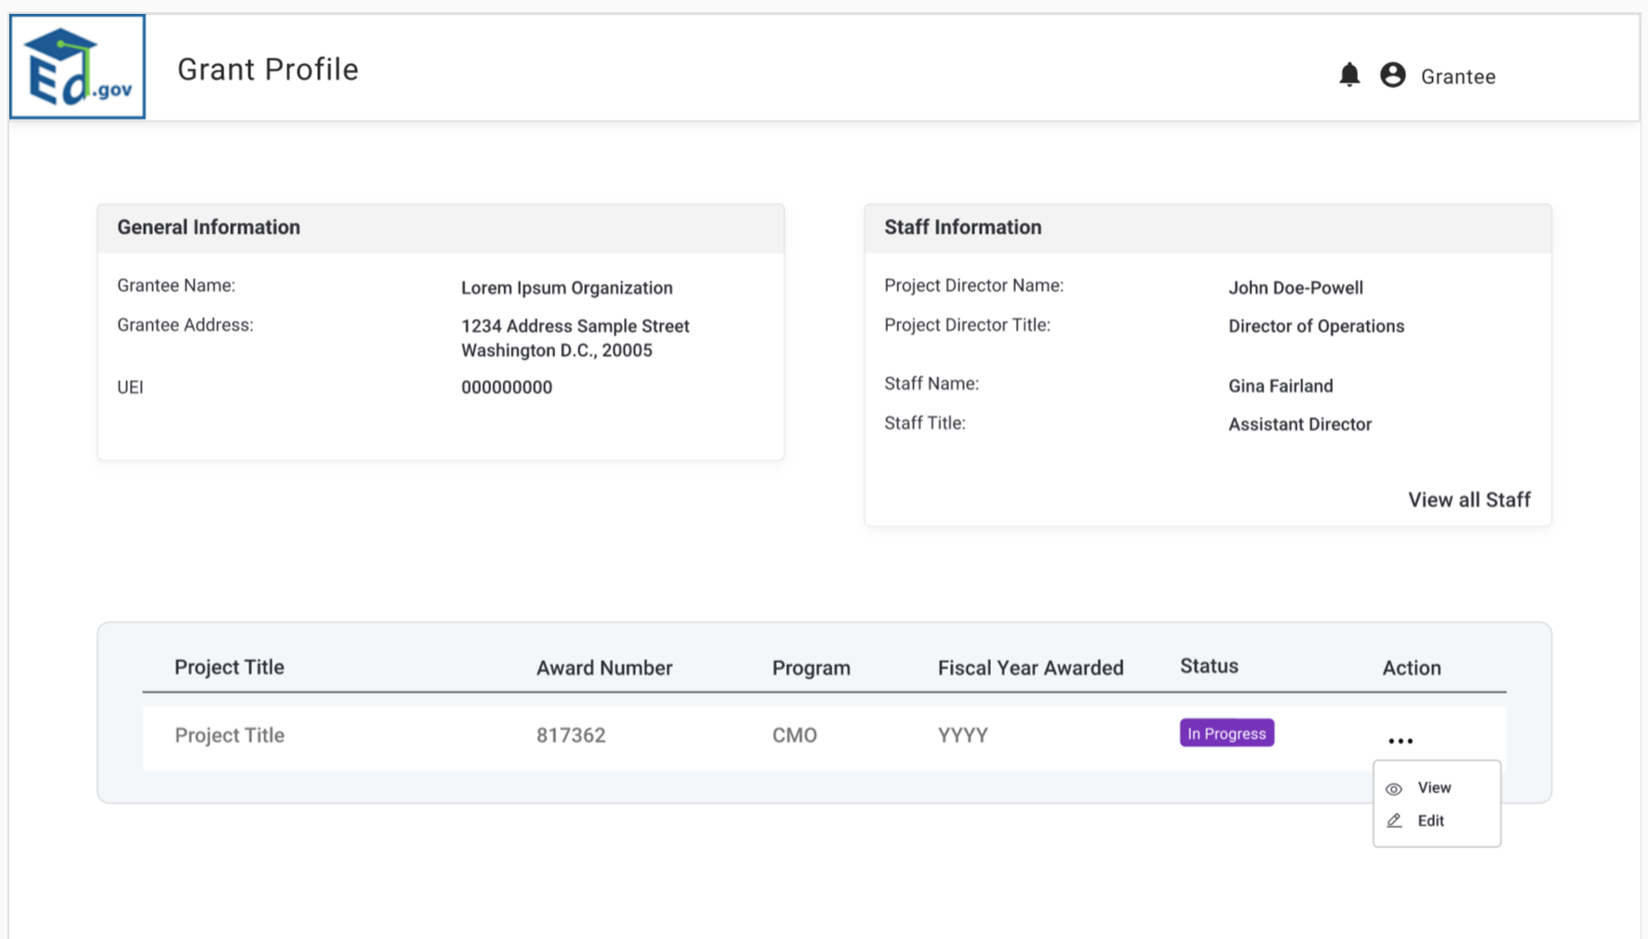Click the Status column header
Viewport: 1648px width, 939px height.
pyautogui.click(x=1209, y=667)
